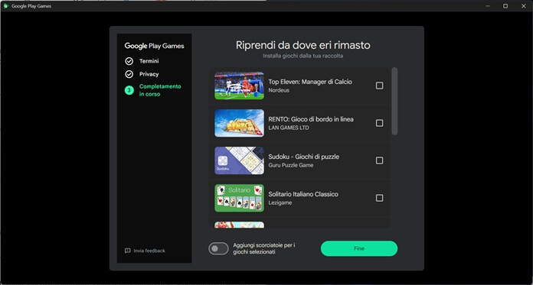This screenshot has height=285, width=533.
Task: Click the Guru Puzzle Game developer name
Action: [291, 165]
